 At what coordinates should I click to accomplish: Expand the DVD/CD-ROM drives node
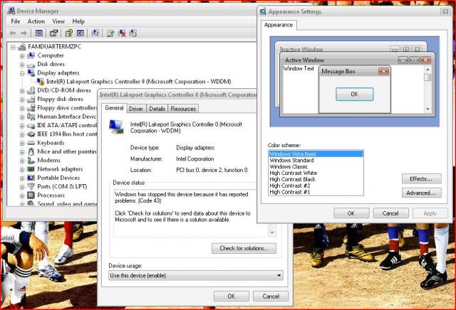pyautogui.click(x=22, y=90)
